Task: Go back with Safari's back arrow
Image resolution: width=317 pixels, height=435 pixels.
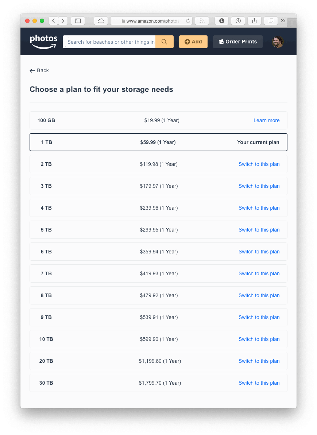Action: (x=54, y=21)
